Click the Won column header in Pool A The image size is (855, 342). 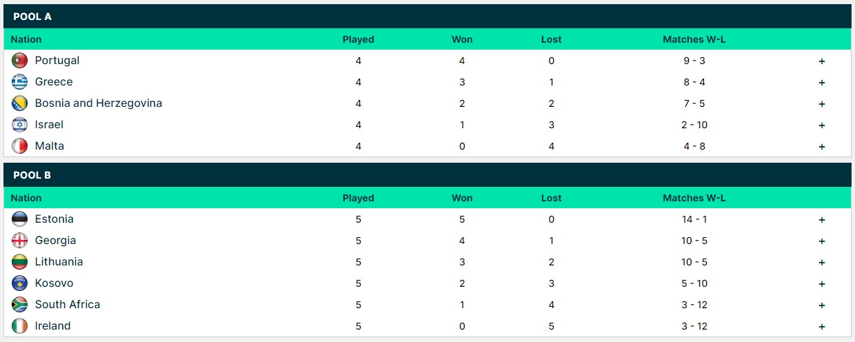[462, 39]
